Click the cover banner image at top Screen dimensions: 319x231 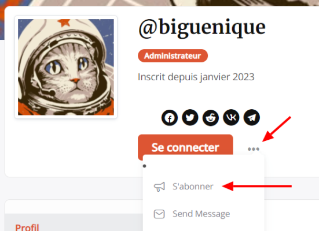(x=160, y=3)
